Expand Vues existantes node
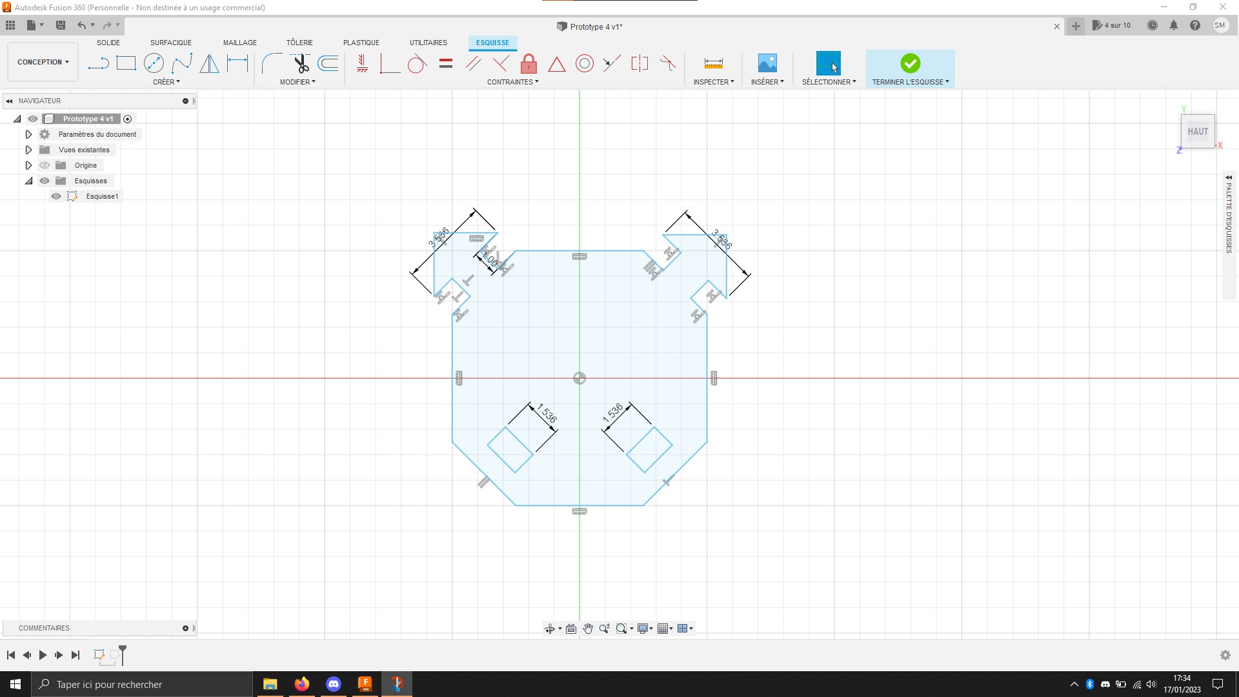Viewport: 1239px width, 697px height. [x=28, y=150]
